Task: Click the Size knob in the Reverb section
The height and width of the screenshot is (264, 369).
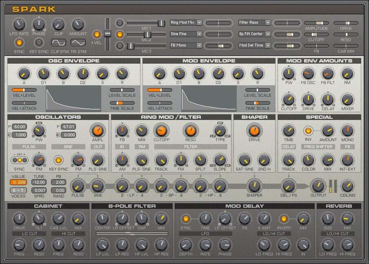Action: pos(328,220)
